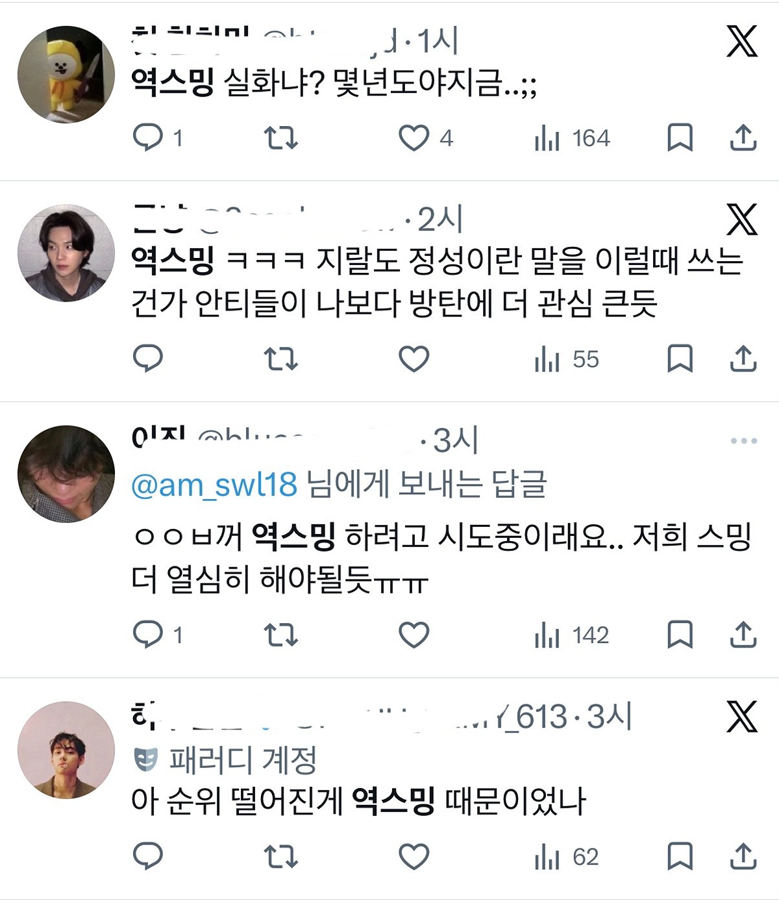The image size is (779, 905).
Task: Retweet the first tweet about 역스밍 실화냐
Action: (280, 138)
